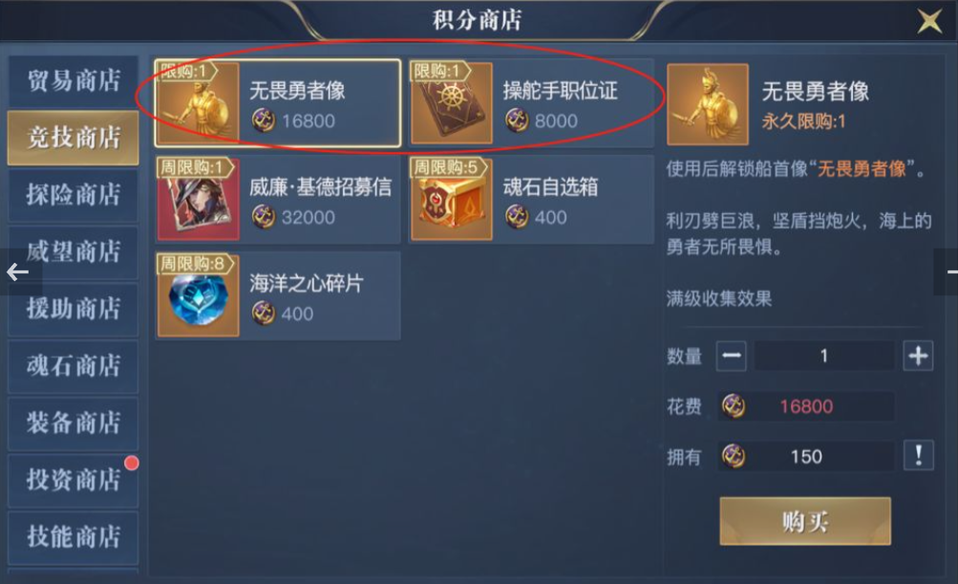Switch to the 魂石商店 tab
Viewport: 958px width, 584px height.
pyautogui.click(x=73, y=366)
